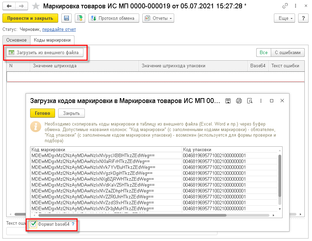Select the code row ending NVZzdS9xHTkzZEdWeg==
Screen dimensions: 312x241
(x=106, y=203)
